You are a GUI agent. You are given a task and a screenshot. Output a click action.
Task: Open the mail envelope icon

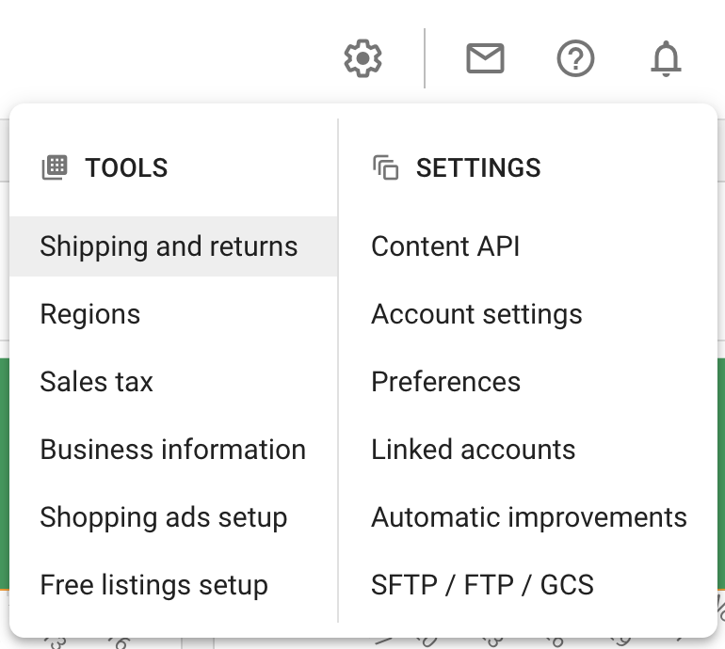485,58
